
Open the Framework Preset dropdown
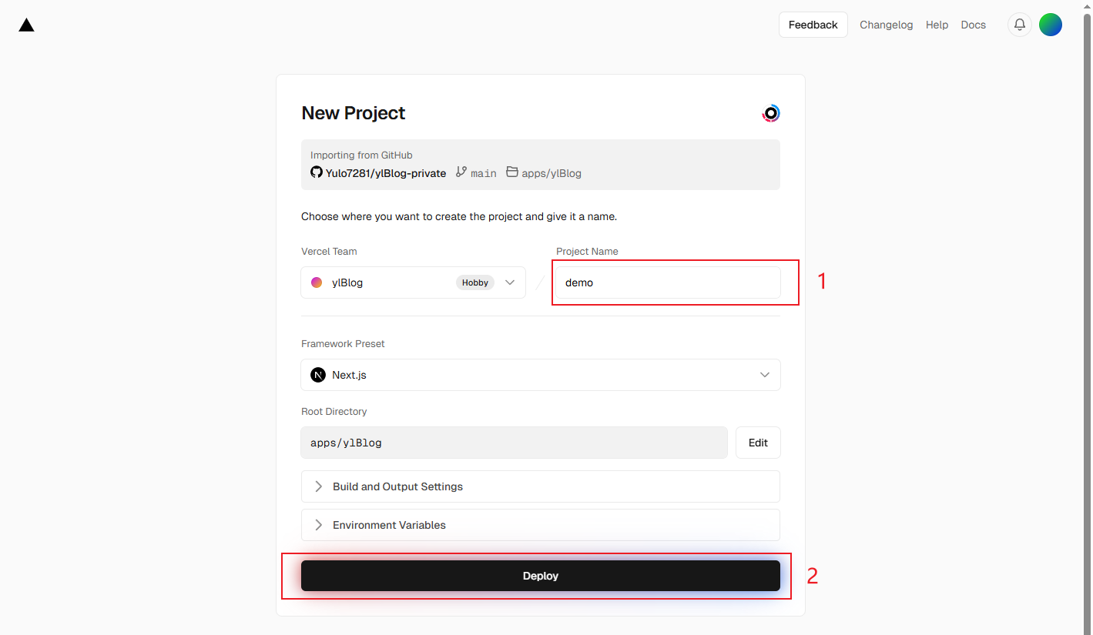pyautogui.click(x=540, y=375)
